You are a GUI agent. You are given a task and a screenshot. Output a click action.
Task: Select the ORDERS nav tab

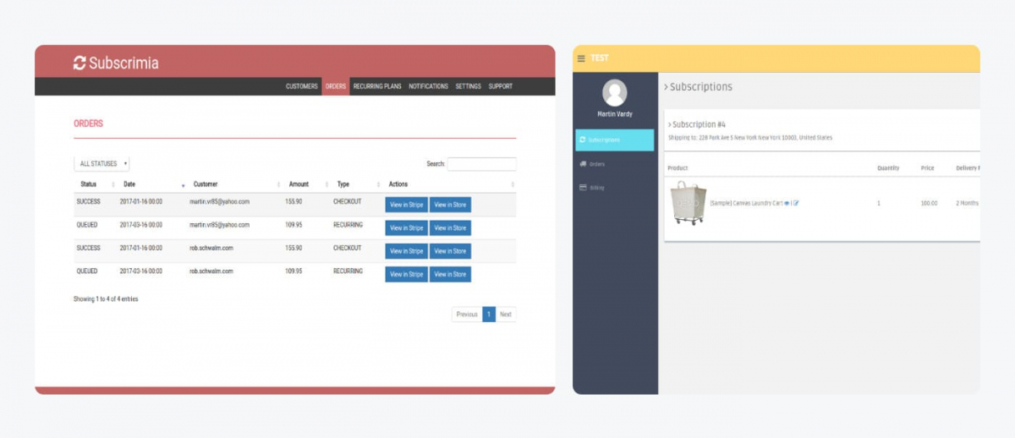point(336,86)
